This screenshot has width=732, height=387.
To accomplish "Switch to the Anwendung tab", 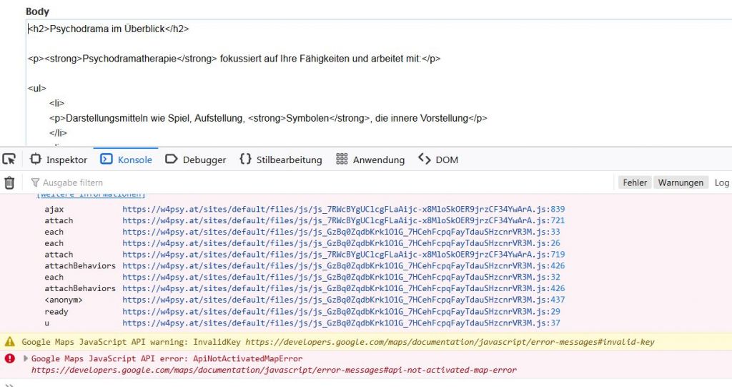I will pos(370,160).
